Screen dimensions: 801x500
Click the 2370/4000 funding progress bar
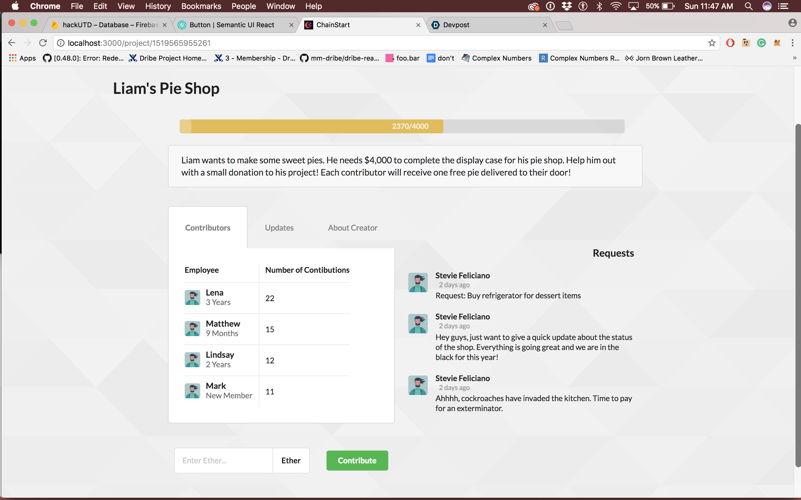click(402, 126)
